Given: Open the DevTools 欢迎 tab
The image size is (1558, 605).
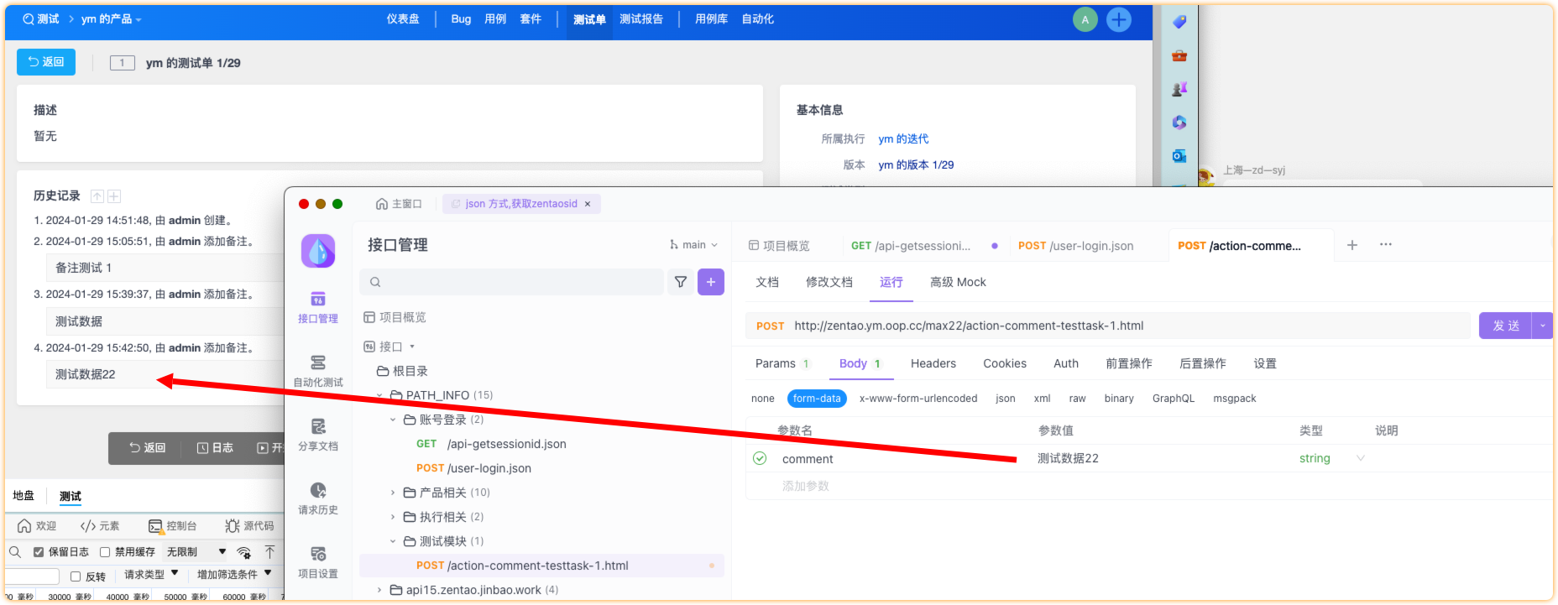Looking at the screenshot, I should [x=37, y=526].
